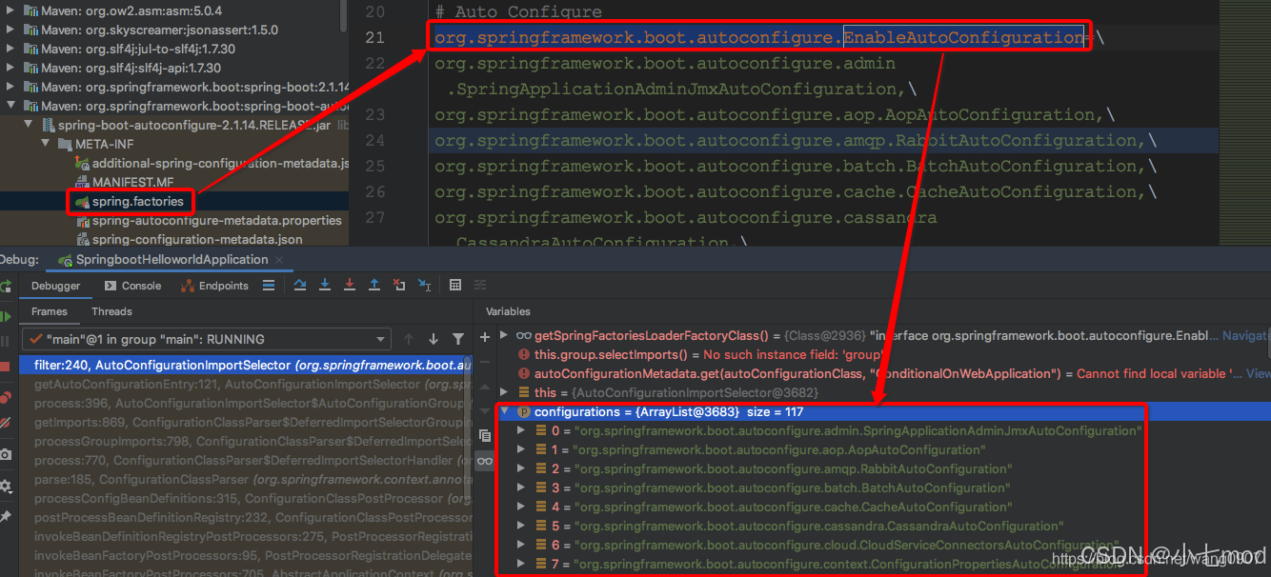Collapse the spring-boot-autoconfigure-2.1.14.RELEASE.jar node

[x=29, y=125]
